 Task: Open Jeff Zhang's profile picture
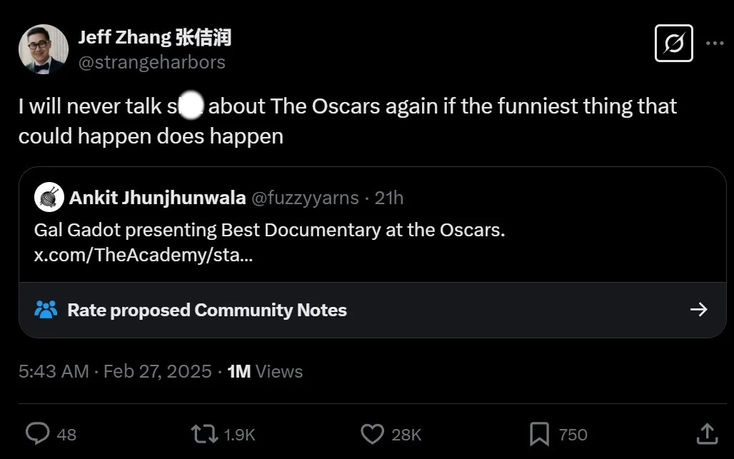44,49
